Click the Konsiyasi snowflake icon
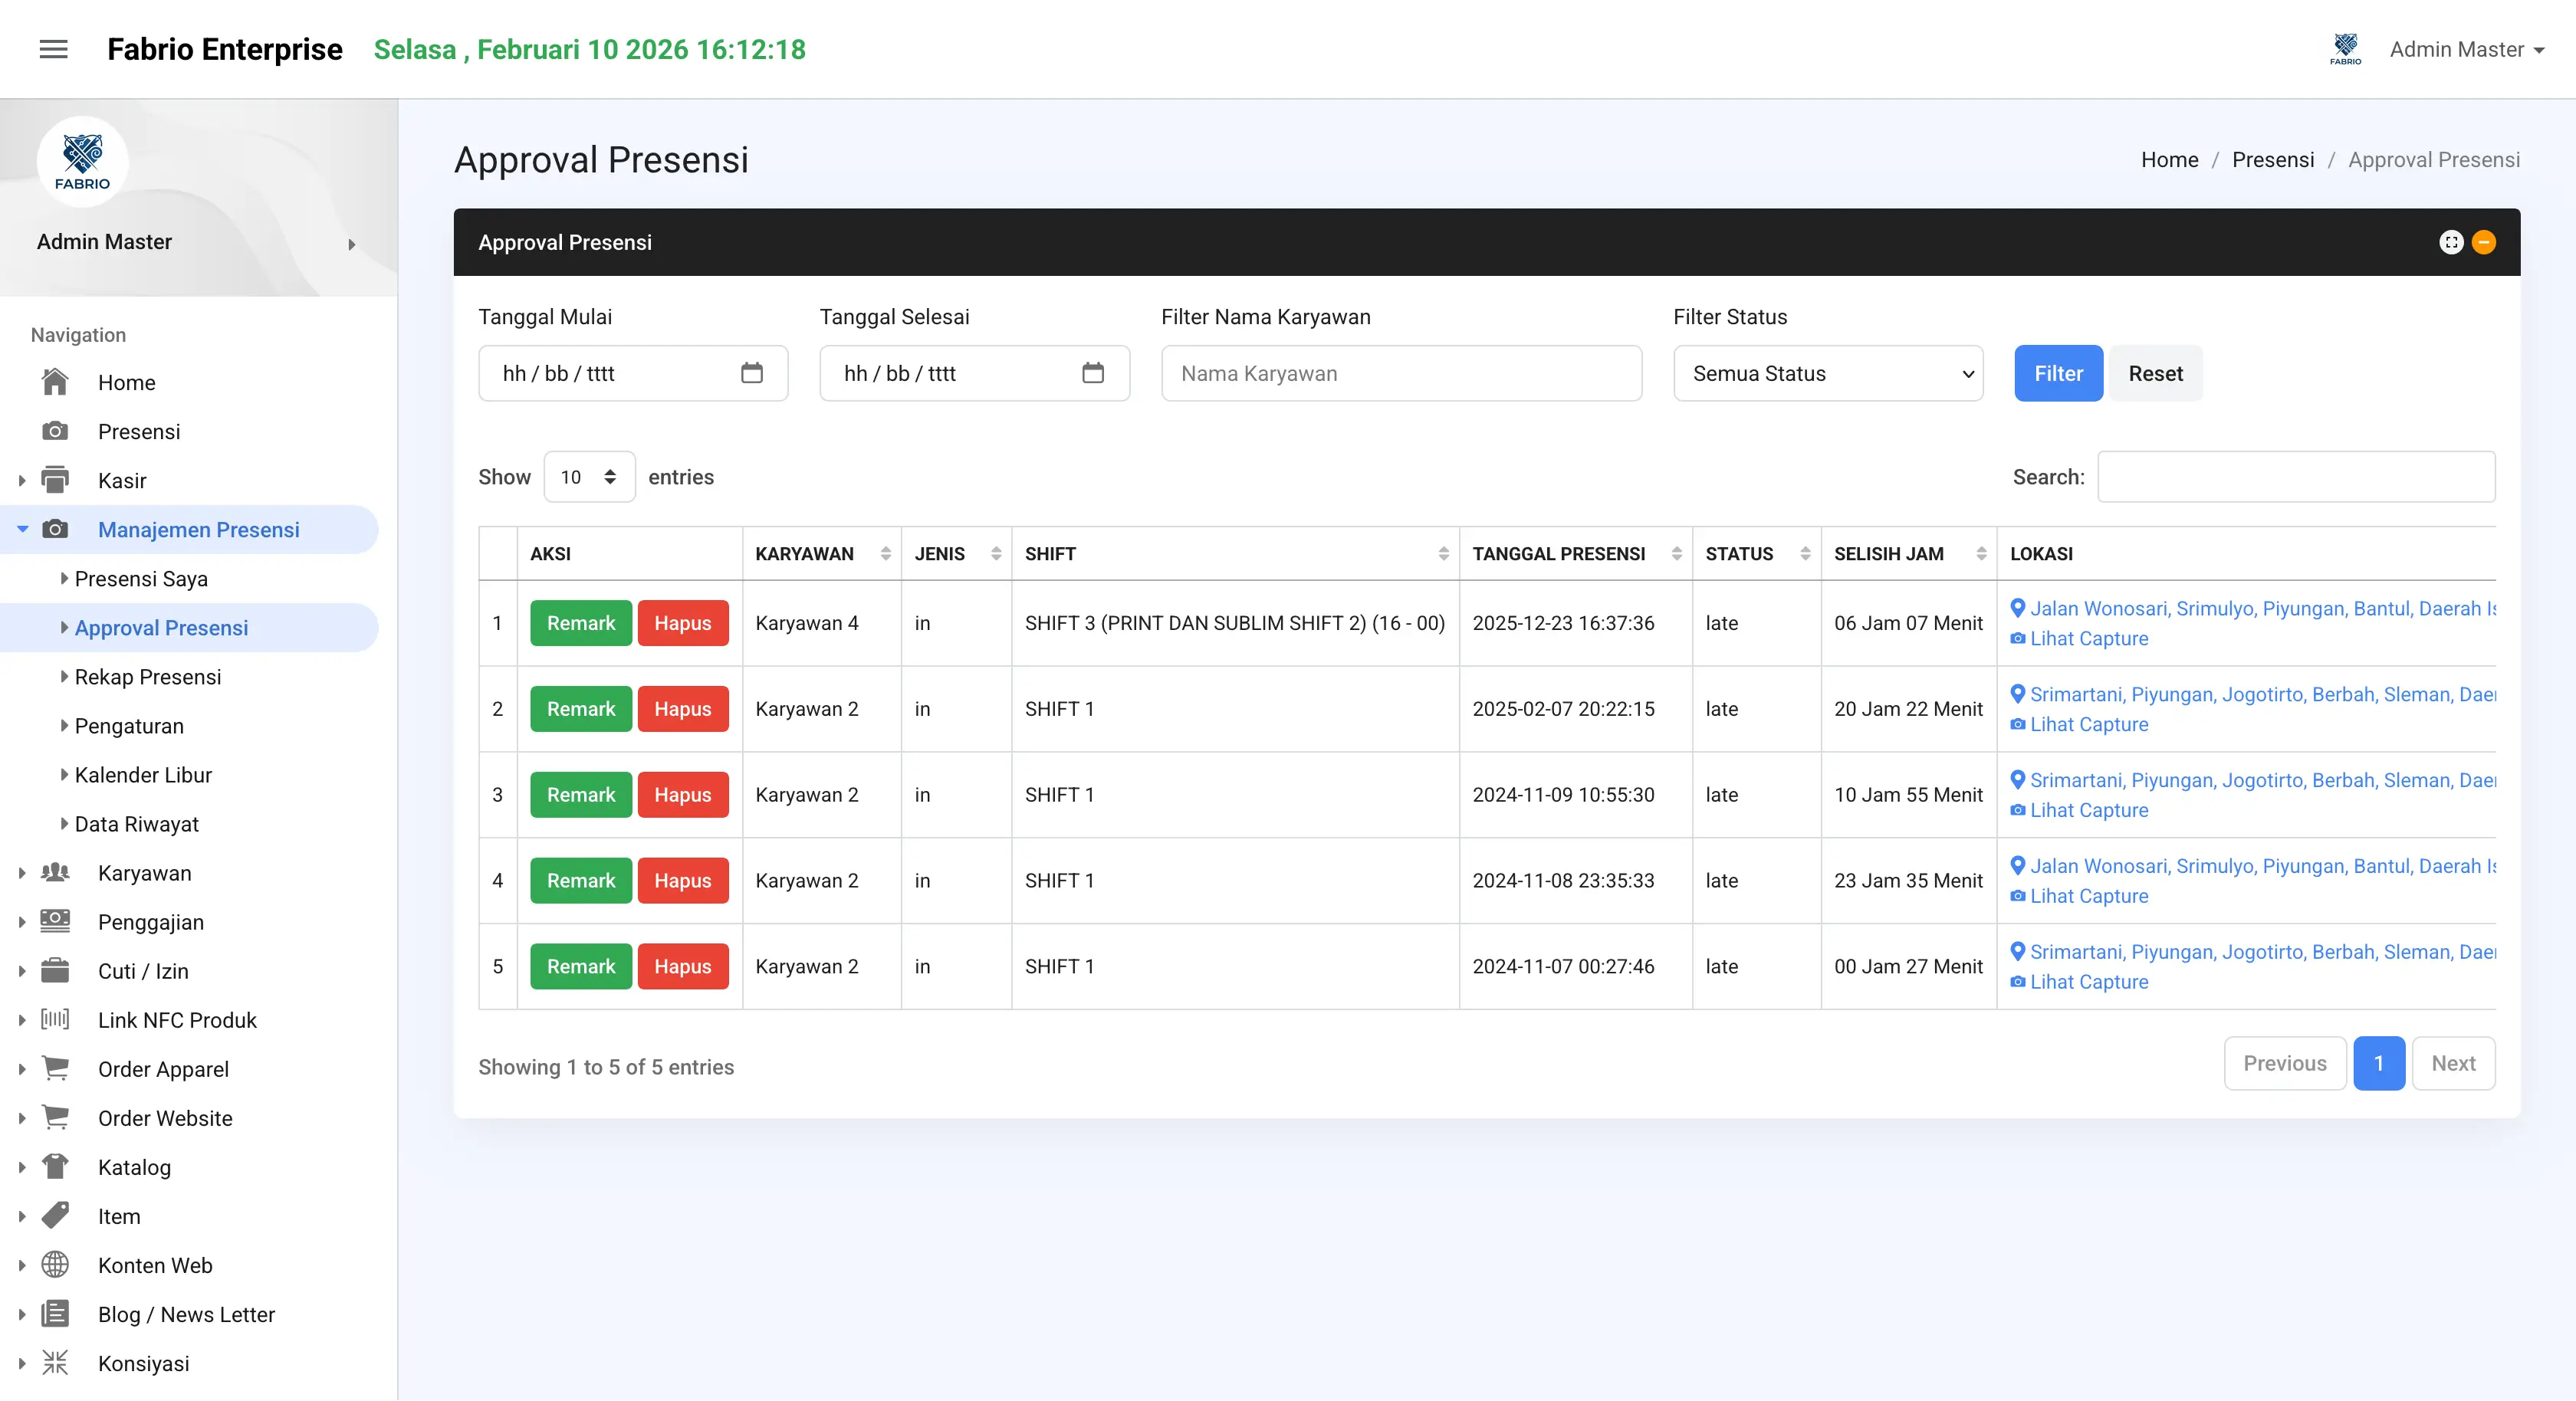The image size is (2576, 1401). 55,1362
